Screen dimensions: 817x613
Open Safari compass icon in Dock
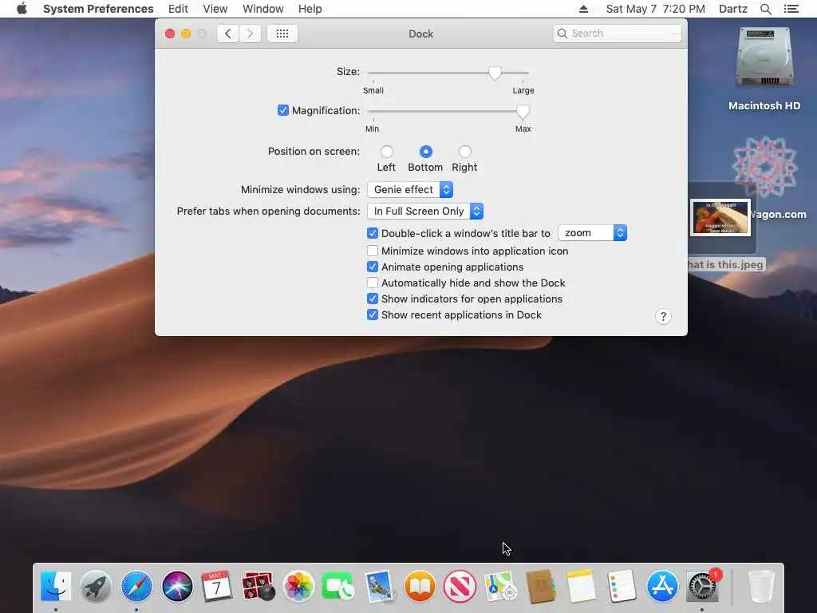[136, 587]
